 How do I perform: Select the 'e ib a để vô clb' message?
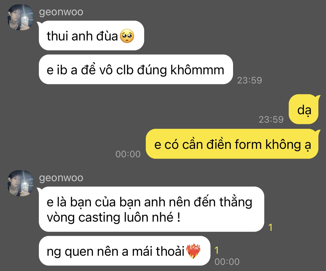pos(136,69)
